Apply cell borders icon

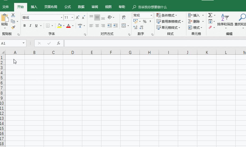coord(48,26)
